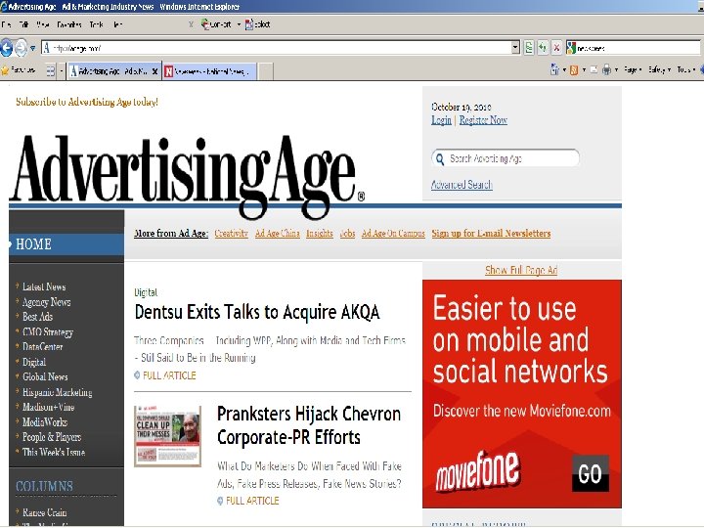Screen dimensions: 704x528
Task: Open Pranksters Hijack Chevron headline
Action: (309, 425)
